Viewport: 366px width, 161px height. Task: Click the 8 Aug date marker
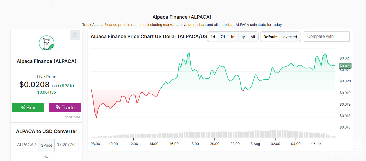click(255, 144)
